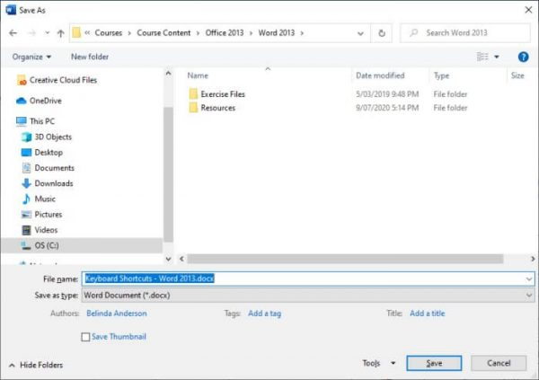Viewport: 539px width, 380px height.
Task: Select Word 2013 in address path
Action: [x=277, y=32]
